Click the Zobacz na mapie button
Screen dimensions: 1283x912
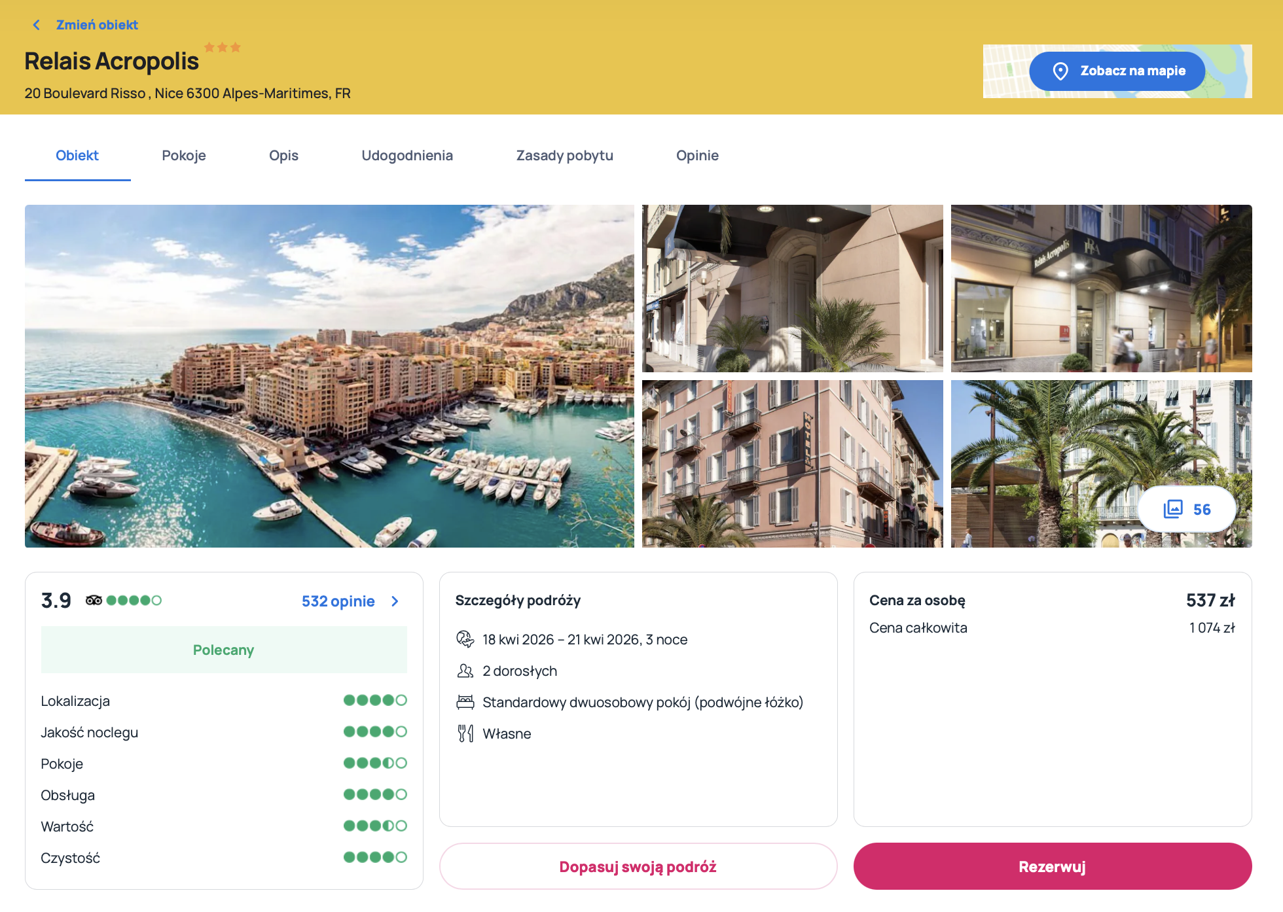coord(1117,71)
